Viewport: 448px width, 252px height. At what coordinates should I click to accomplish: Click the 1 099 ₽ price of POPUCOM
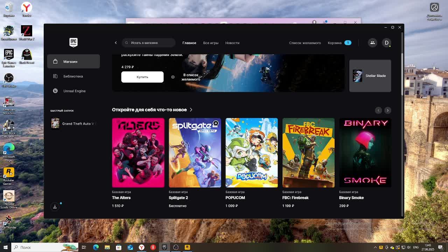click(232, 206)
